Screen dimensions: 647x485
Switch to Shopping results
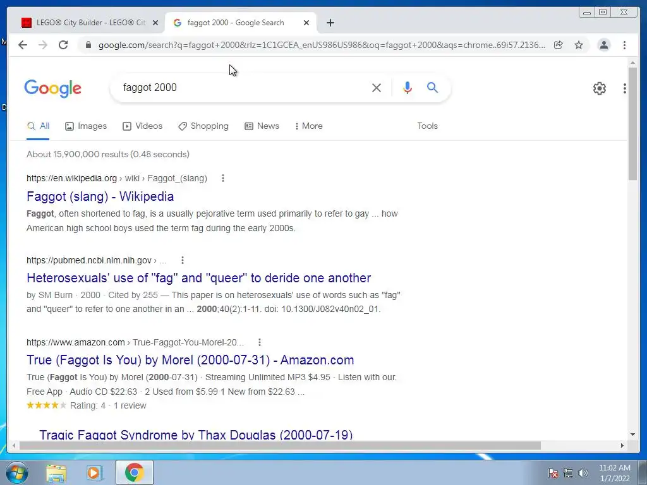203,126
